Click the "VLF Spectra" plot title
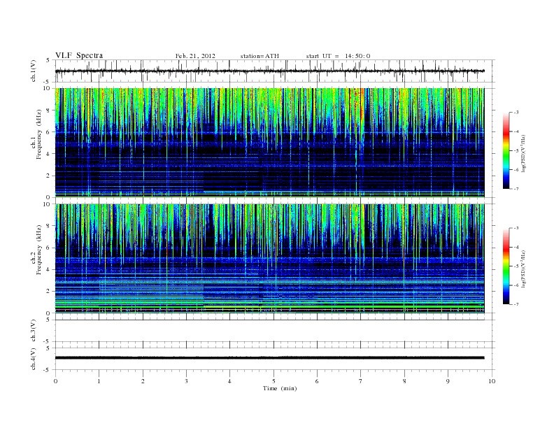554x428 pixels. click(x=79, y=55)
